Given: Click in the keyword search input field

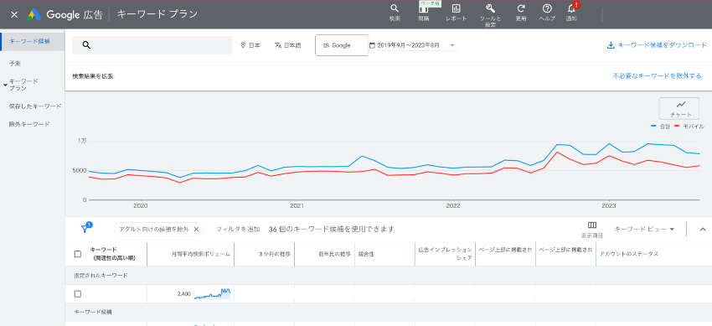Looking at the screenshot, I should coord(152,45).
